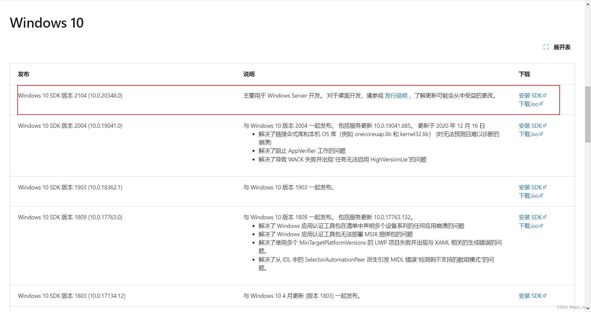Click external-link icon beside 1809 下载.iso

pyautogui.click(x=541, y=225)
